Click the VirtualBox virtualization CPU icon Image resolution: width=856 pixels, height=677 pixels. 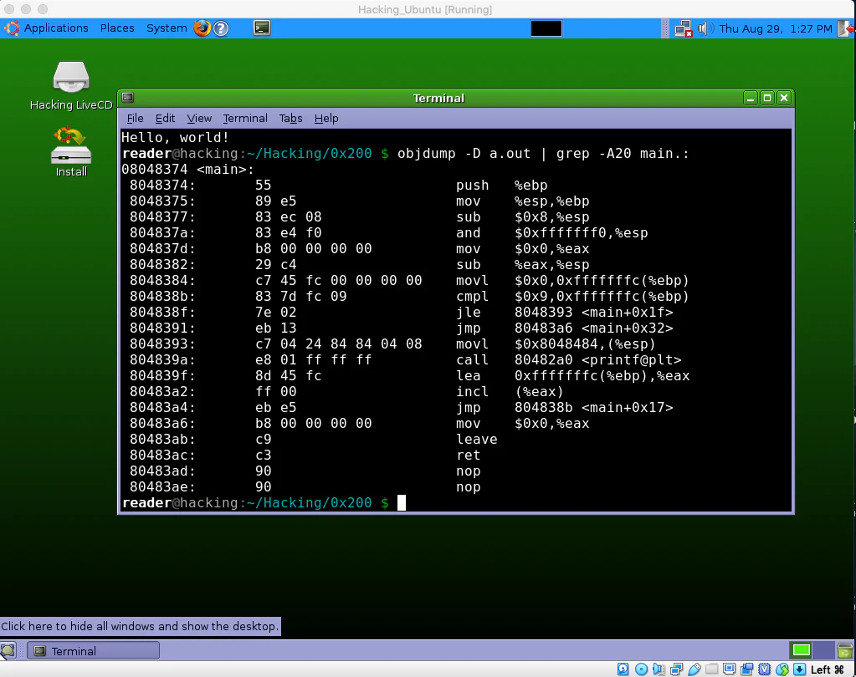pyautogui.click(x=764, y=669)
